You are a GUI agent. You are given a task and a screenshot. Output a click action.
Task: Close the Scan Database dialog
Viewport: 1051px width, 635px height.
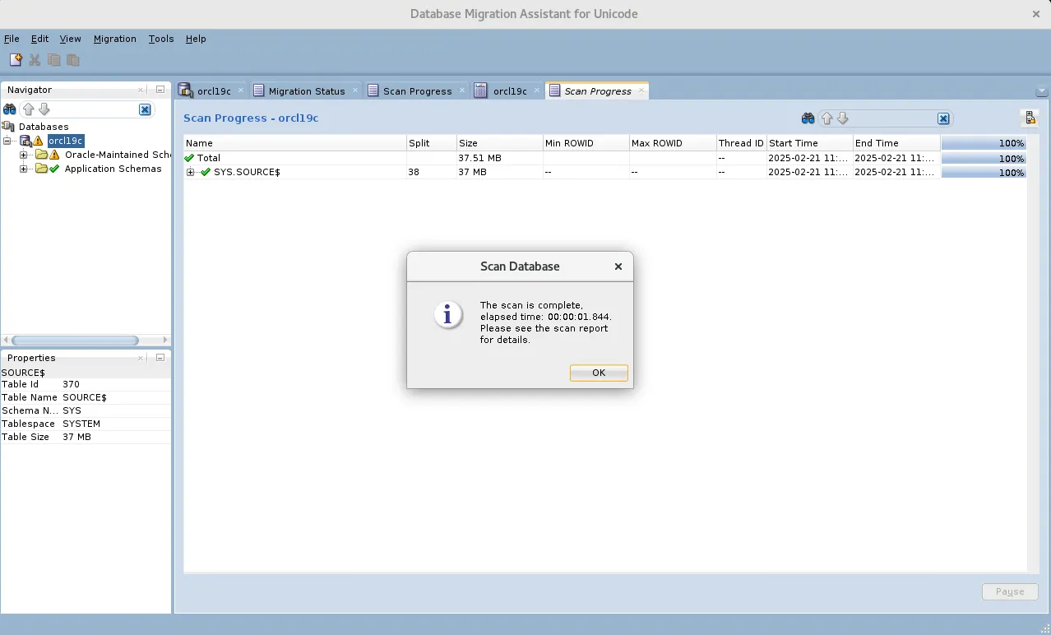(618, 267)
